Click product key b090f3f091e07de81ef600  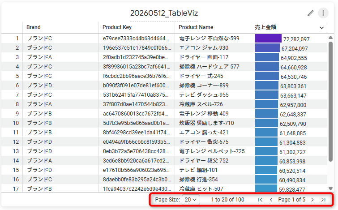point(136,86)
